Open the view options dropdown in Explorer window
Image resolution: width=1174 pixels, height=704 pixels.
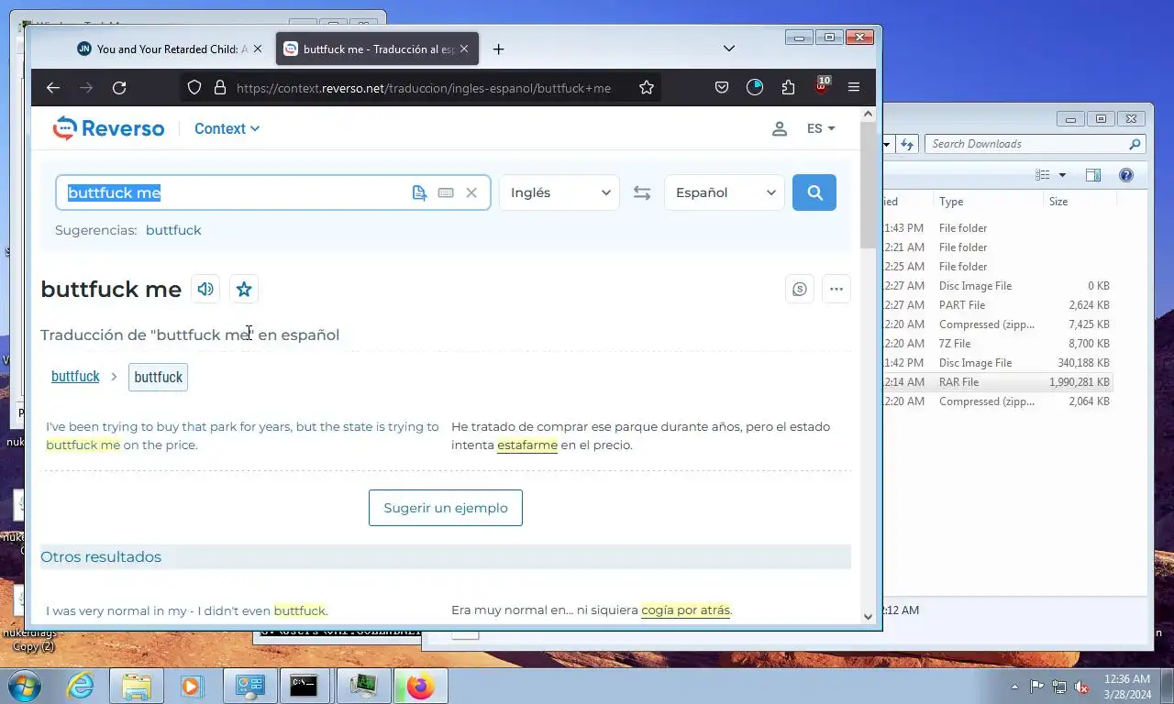(x=1063, y=175)
